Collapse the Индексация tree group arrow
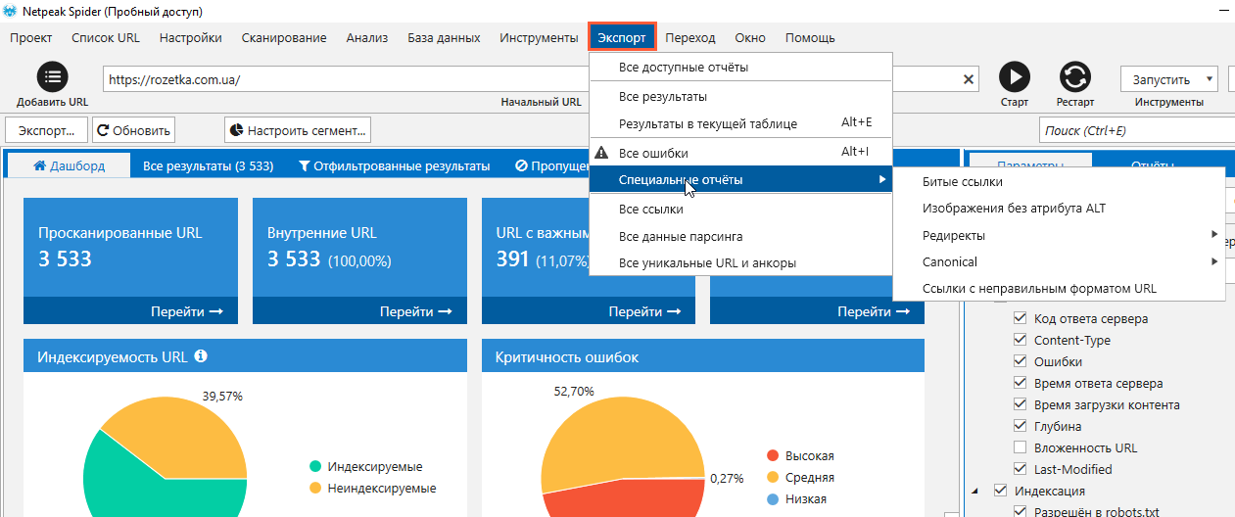 pos(974,491)
